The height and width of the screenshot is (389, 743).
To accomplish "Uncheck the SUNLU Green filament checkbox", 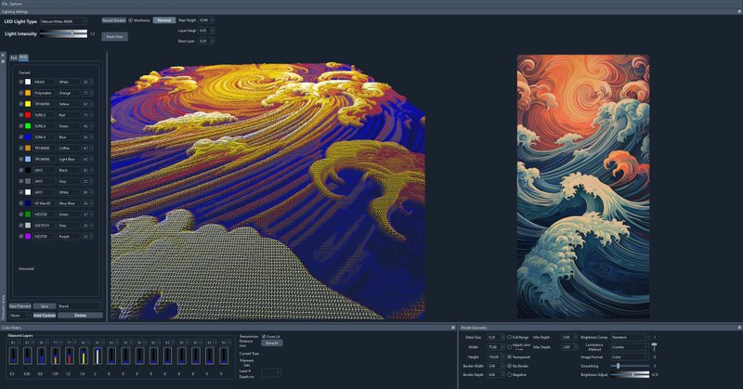I will coord(20,126).
